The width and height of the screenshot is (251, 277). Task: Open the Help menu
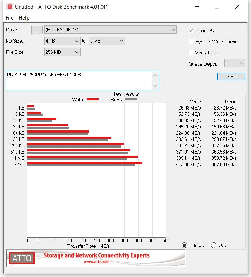click(x=24, y=18)
